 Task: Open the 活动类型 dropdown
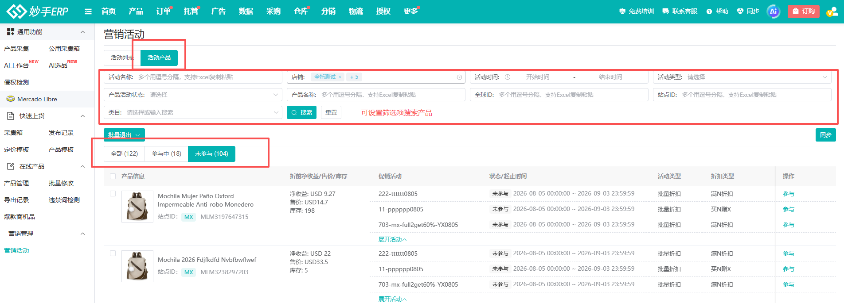(742, 77)
